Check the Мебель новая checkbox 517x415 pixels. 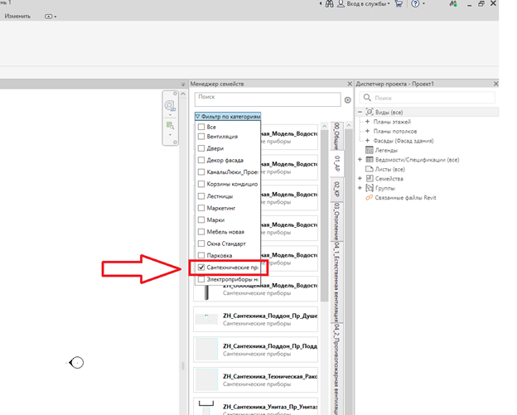pos(201,232)
